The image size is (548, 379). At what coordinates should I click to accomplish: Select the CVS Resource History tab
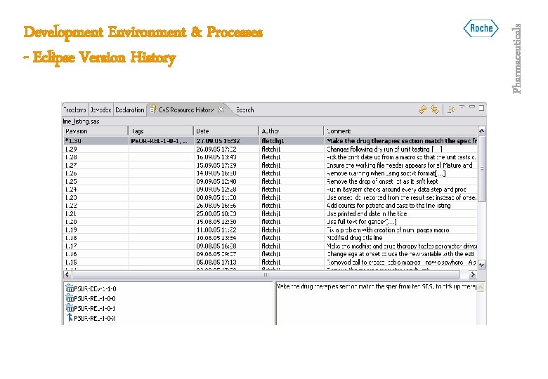pyautogui.click(x=185, y=109)
